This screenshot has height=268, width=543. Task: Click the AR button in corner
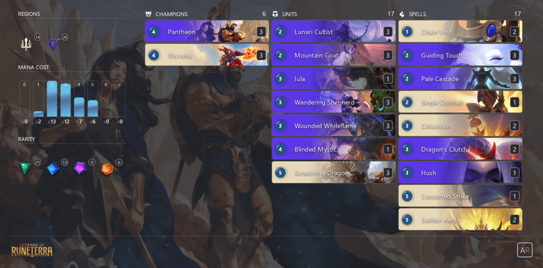pos(524,250)
